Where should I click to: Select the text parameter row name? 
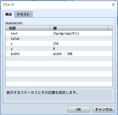[14, 33]
